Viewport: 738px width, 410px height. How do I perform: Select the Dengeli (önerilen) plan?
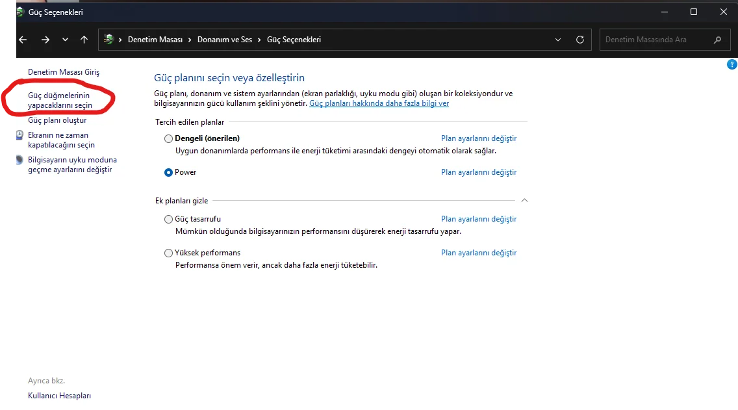click(168, 138)
